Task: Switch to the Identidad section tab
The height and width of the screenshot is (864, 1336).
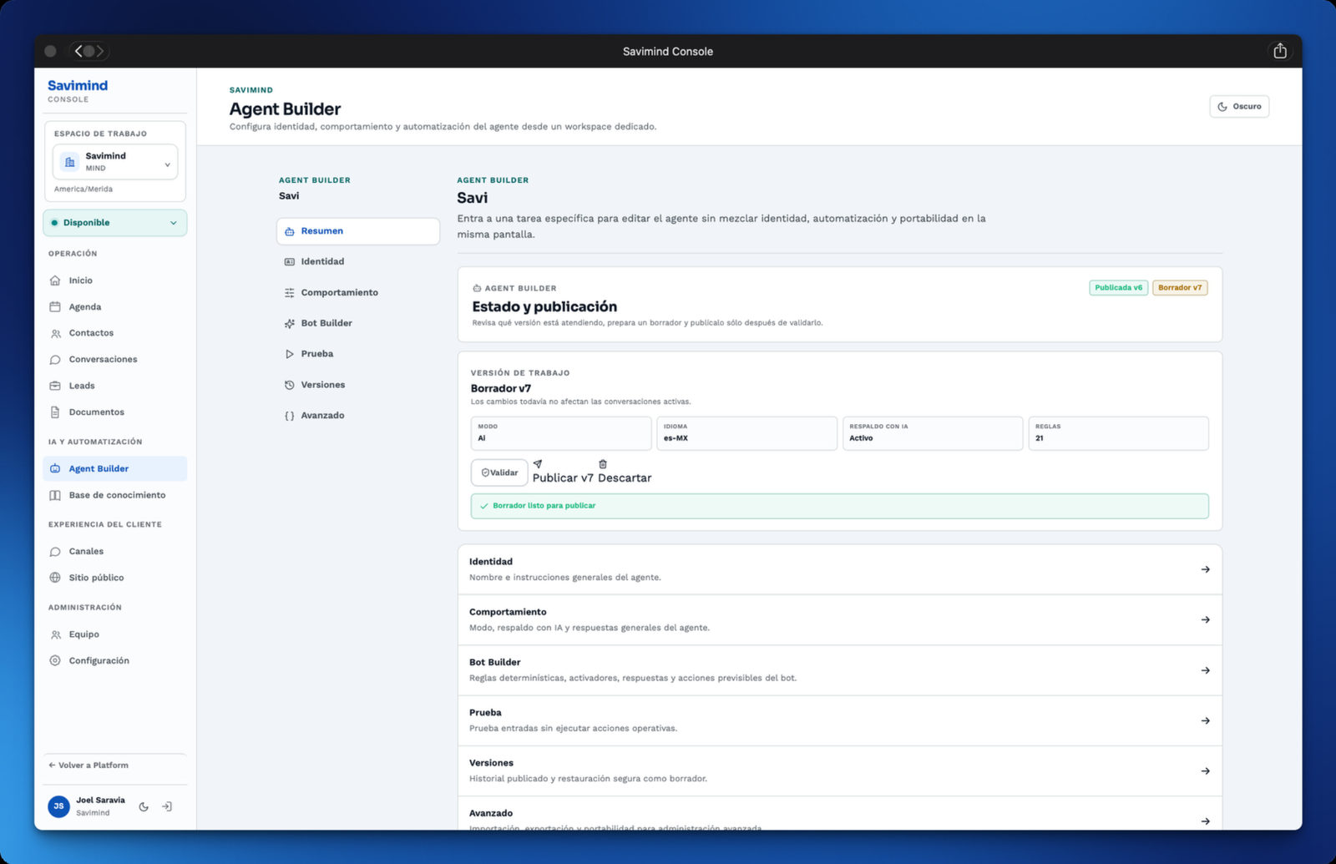Action: [x=357, y=262]
